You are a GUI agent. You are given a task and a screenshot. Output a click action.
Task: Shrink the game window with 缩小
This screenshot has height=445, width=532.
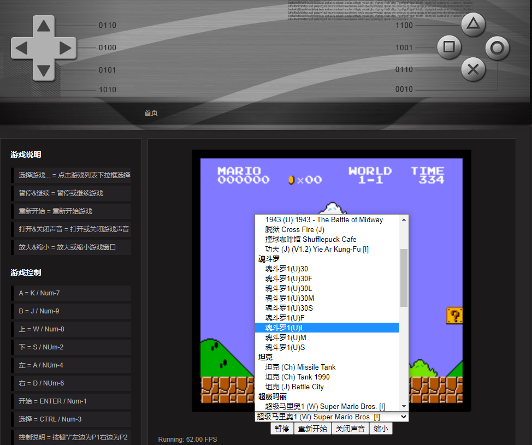click(x=381, y=429)
